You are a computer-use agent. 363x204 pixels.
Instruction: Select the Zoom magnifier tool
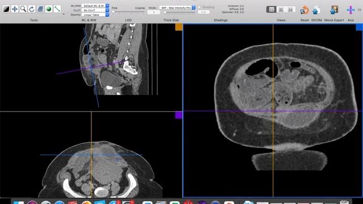[x=23, y=9]
